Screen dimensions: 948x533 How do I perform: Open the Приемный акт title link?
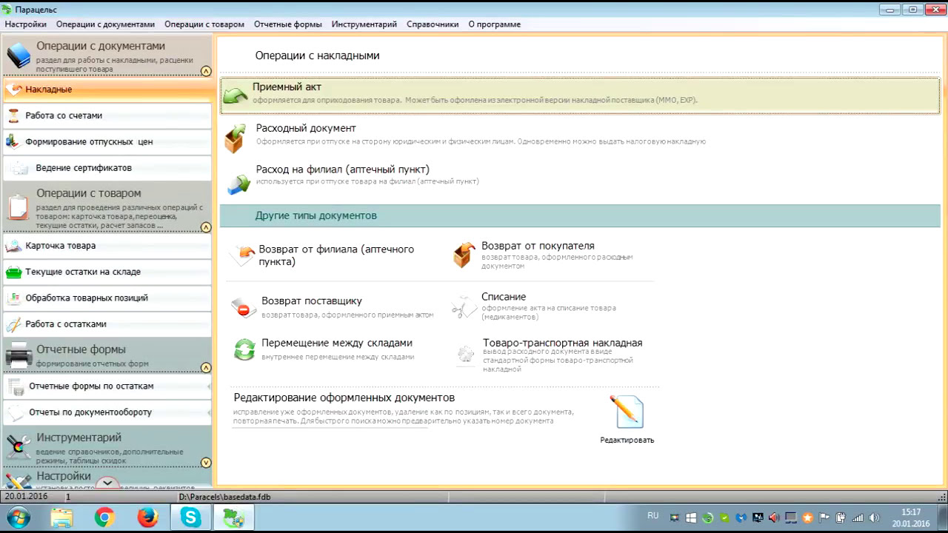[287, 87]
